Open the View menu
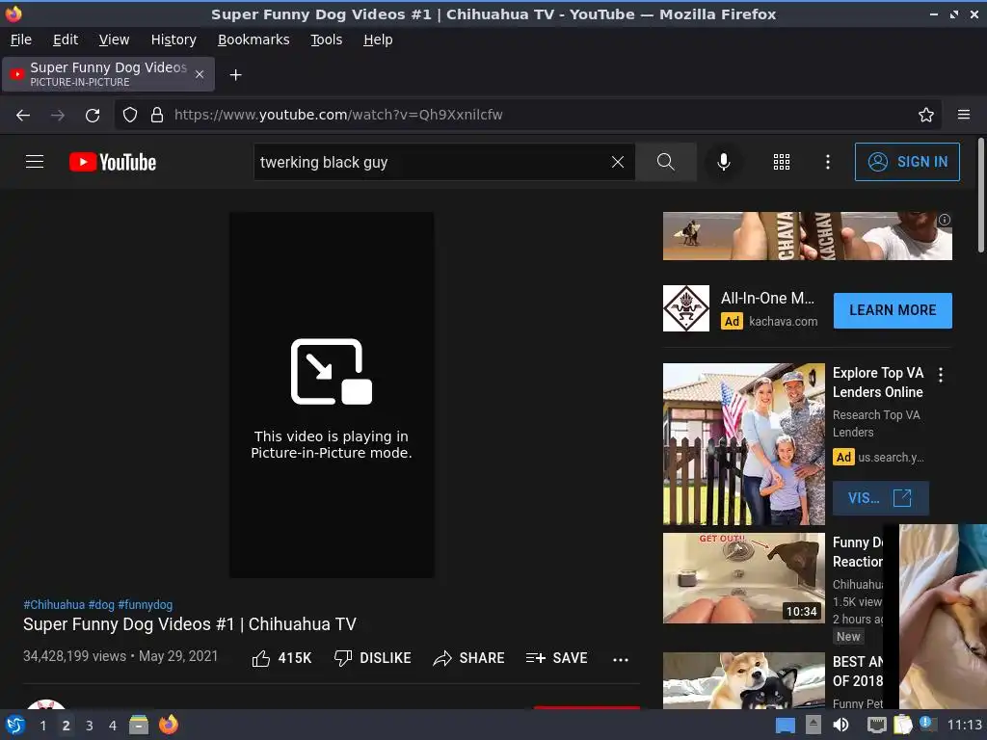This screenshot has width=987, height=740. 114,40
